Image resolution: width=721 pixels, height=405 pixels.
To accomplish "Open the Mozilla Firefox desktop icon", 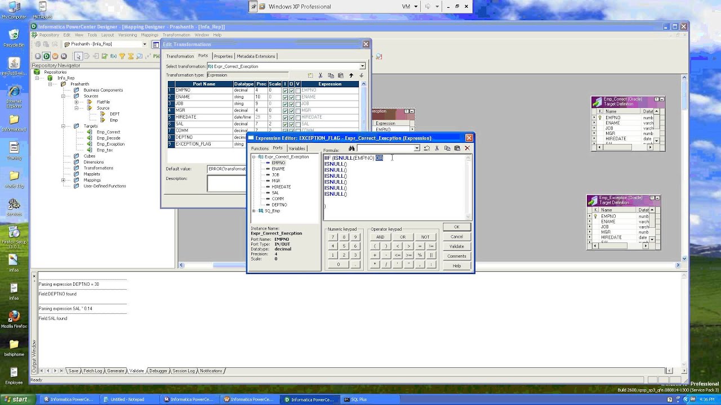I will pos(14,319).
